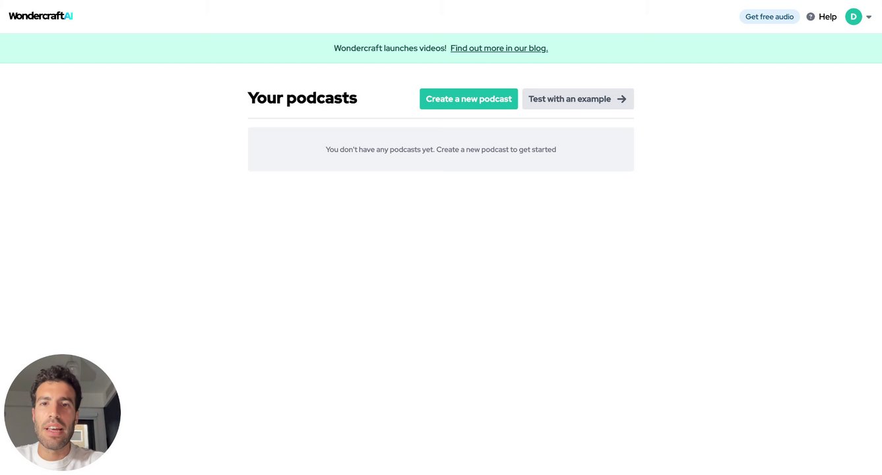Select Test with an example

pyautogui.click(x=578, y=99)
